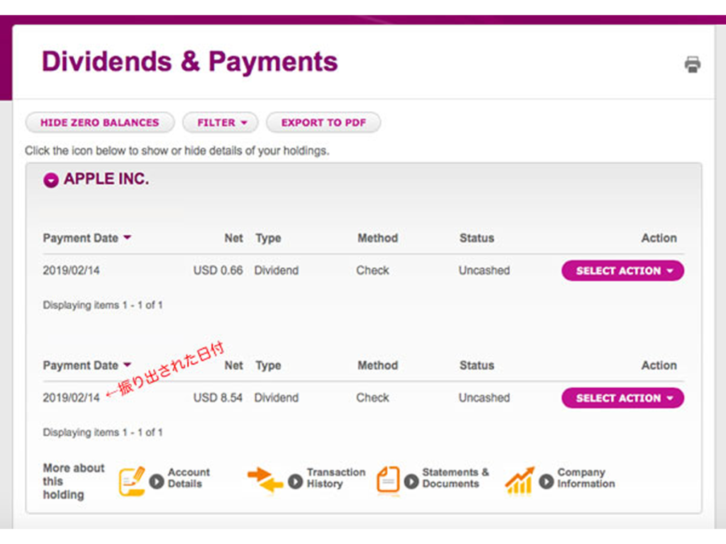Sort the first table by Payment Date
The width and height of the screenshot is (726, 544).
[x=87, y=238]
